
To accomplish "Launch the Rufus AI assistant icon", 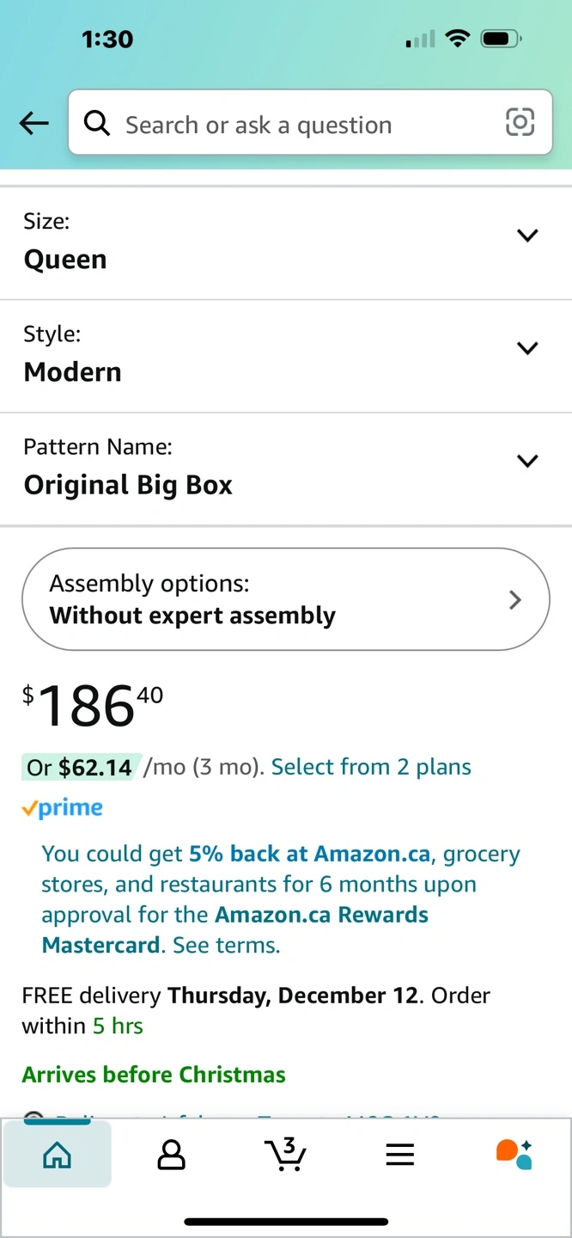I will pyautogui.click(x=514, y=1155).
